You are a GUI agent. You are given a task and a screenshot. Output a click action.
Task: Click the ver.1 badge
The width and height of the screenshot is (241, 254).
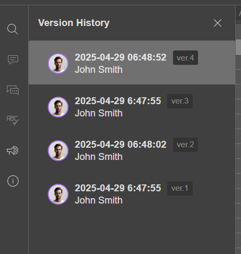click(180, 188)
